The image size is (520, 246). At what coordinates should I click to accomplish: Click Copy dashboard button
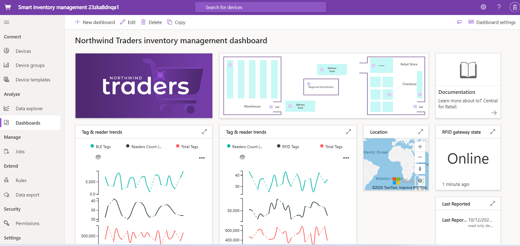coord(176,22)
